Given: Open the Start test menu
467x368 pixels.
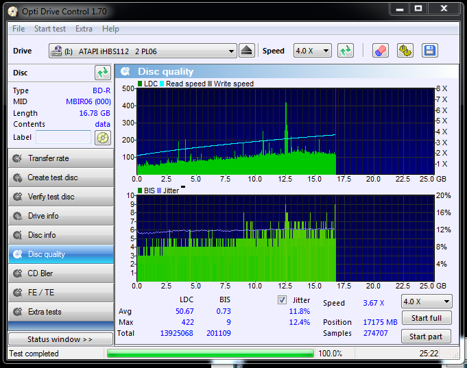Looking at the screenshot, I should pyautogui.click(x=50, y=29).
